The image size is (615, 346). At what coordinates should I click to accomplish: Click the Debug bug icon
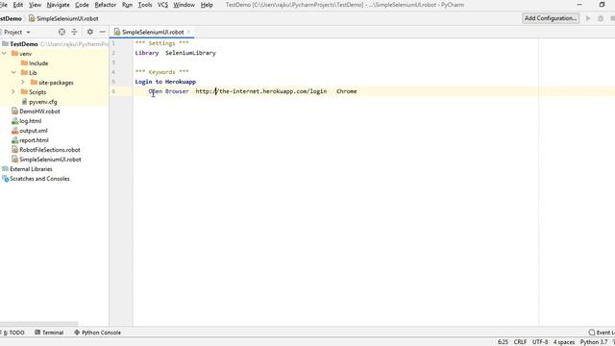pos(601,18)
